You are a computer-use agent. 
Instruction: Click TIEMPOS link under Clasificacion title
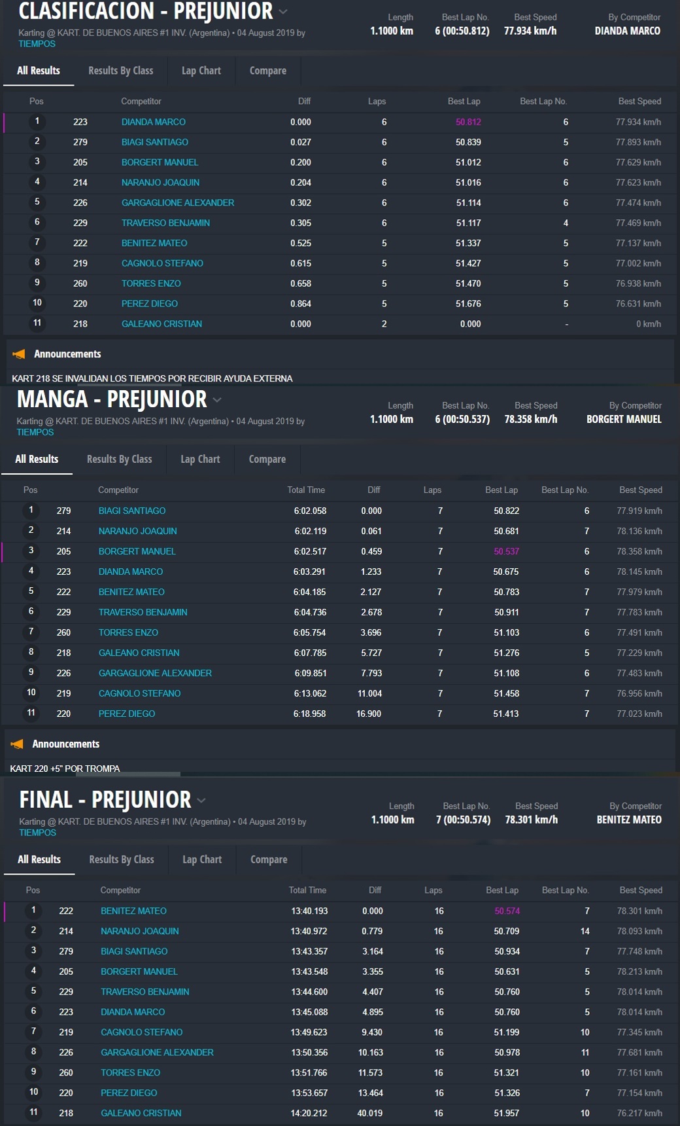[37, 44]
